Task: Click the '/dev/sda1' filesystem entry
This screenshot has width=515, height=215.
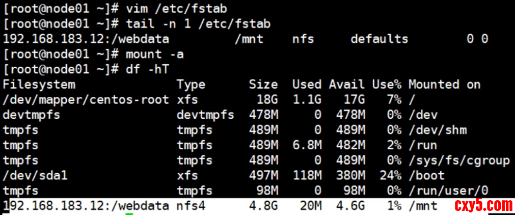Action: [x=35, y=175]
